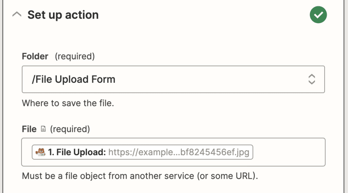This screenshot has width=348, height=193.
Task: Open Folder dropdown using the up-down arrows
Action: (x=311, y=79)
